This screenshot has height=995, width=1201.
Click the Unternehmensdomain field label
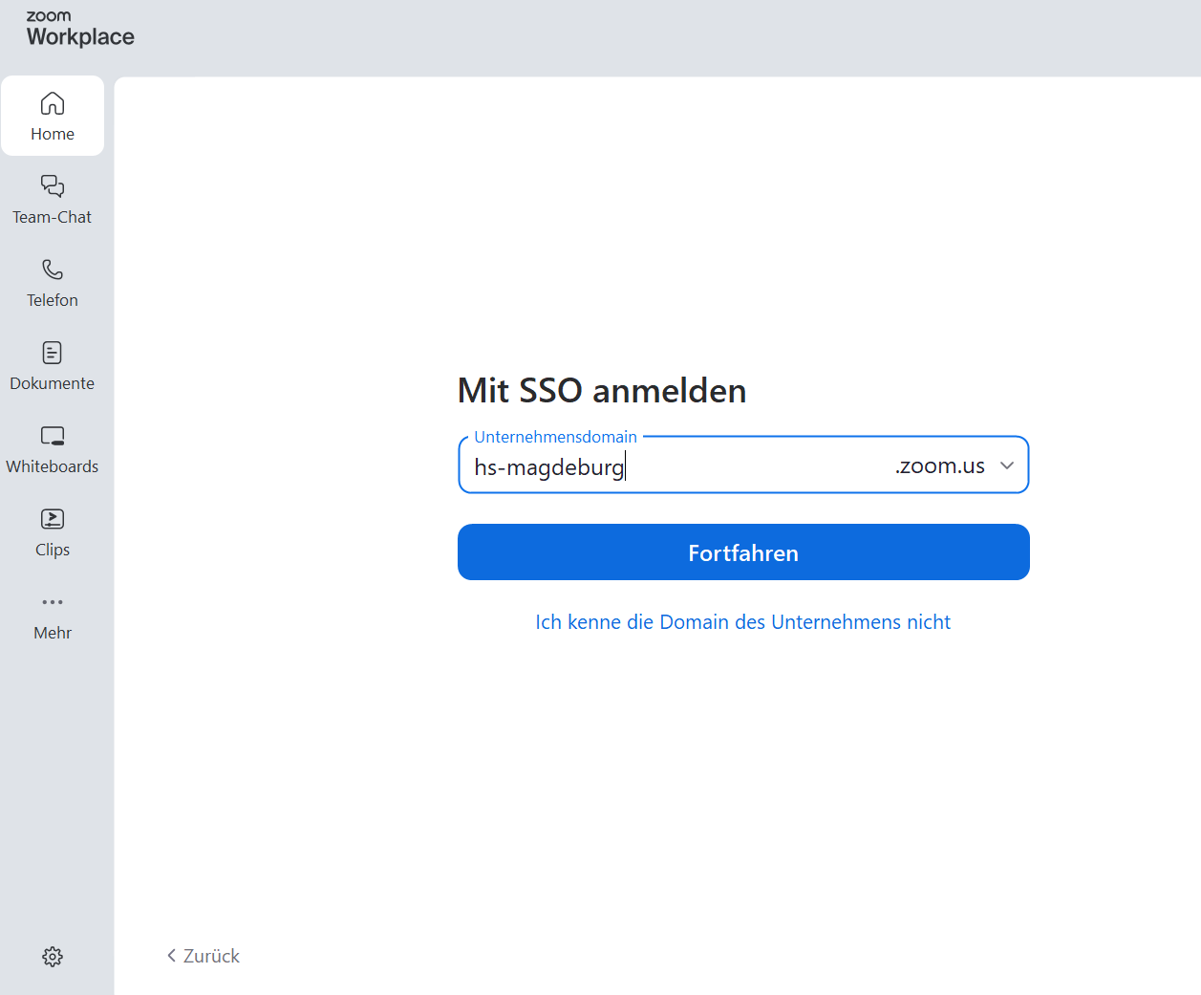[555, 437]
